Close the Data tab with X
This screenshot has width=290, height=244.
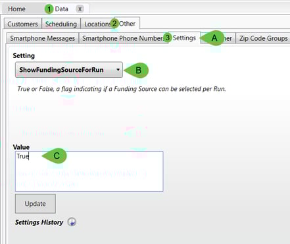[x=80, y=9]
